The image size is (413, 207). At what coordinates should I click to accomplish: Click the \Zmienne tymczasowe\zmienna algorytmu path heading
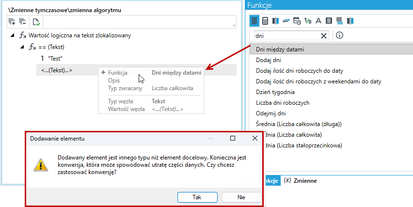tap(65, 11)
